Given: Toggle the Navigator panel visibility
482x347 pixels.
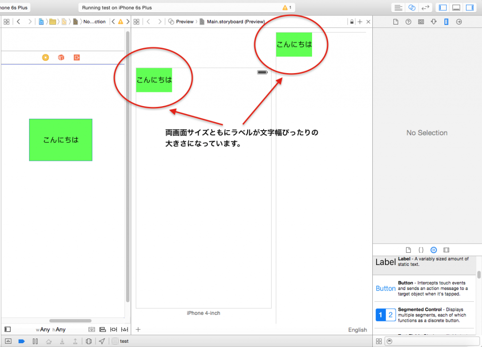Looking at the screenshot, I should pyautogui.click(x=442, y=8).
